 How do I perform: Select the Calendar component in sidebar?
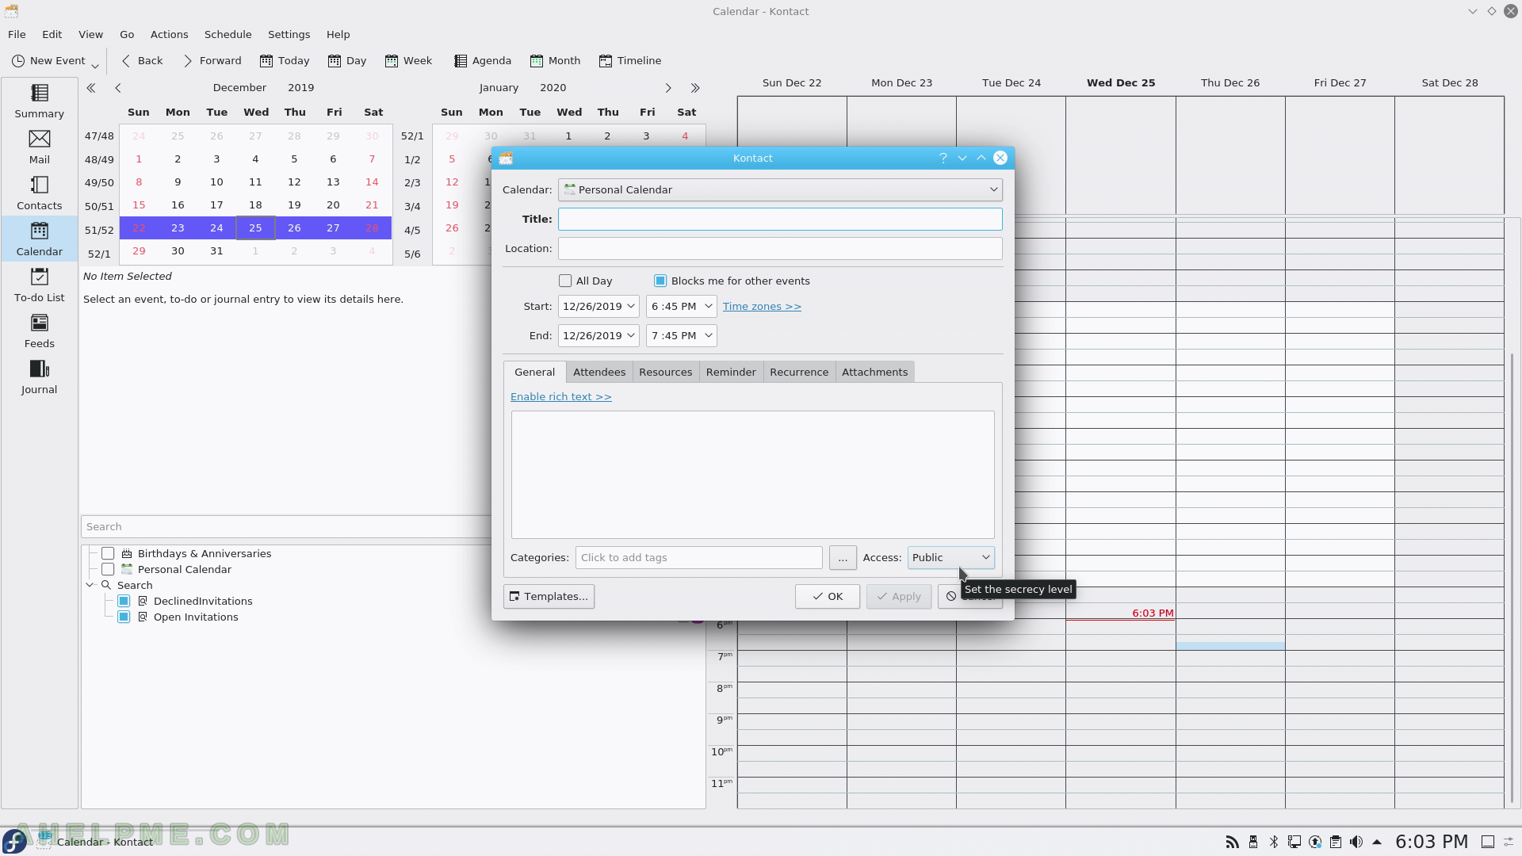click(x=39, y=239)
